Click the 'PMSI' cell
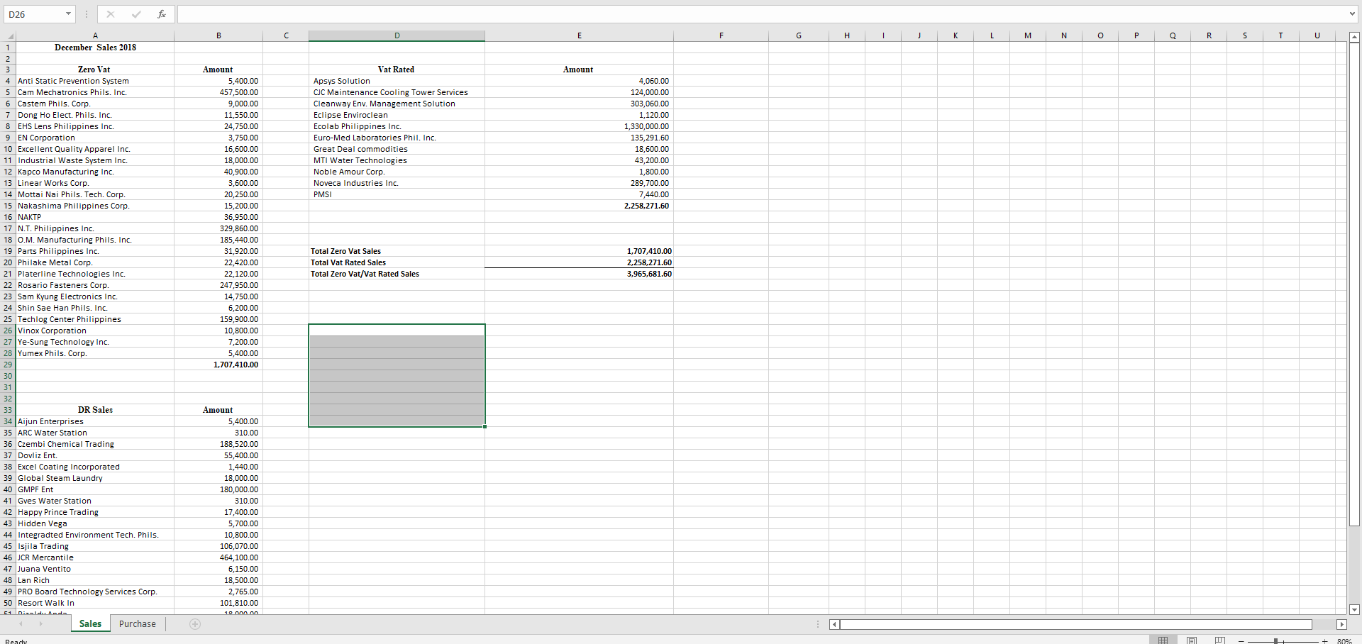 coord(397,194)
